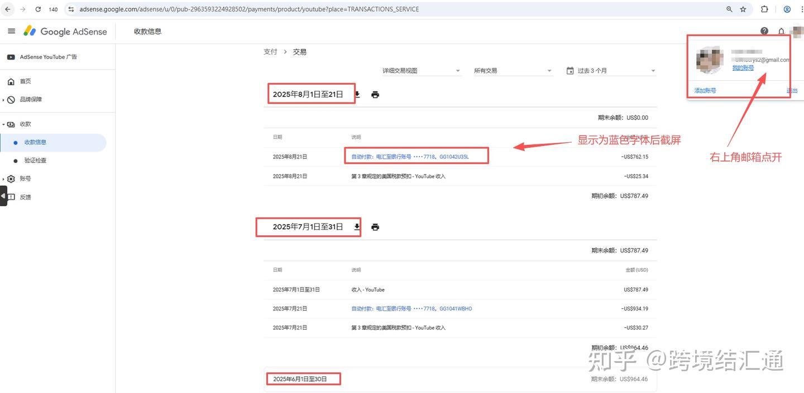Go back with the browser back arrow
The height and width of the screenshot is (393, 804).
(8, 9)
